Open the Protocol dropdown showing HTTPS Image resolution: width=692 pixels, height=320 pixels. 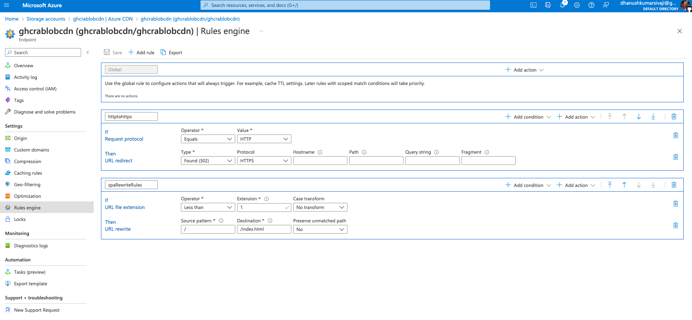264,161
